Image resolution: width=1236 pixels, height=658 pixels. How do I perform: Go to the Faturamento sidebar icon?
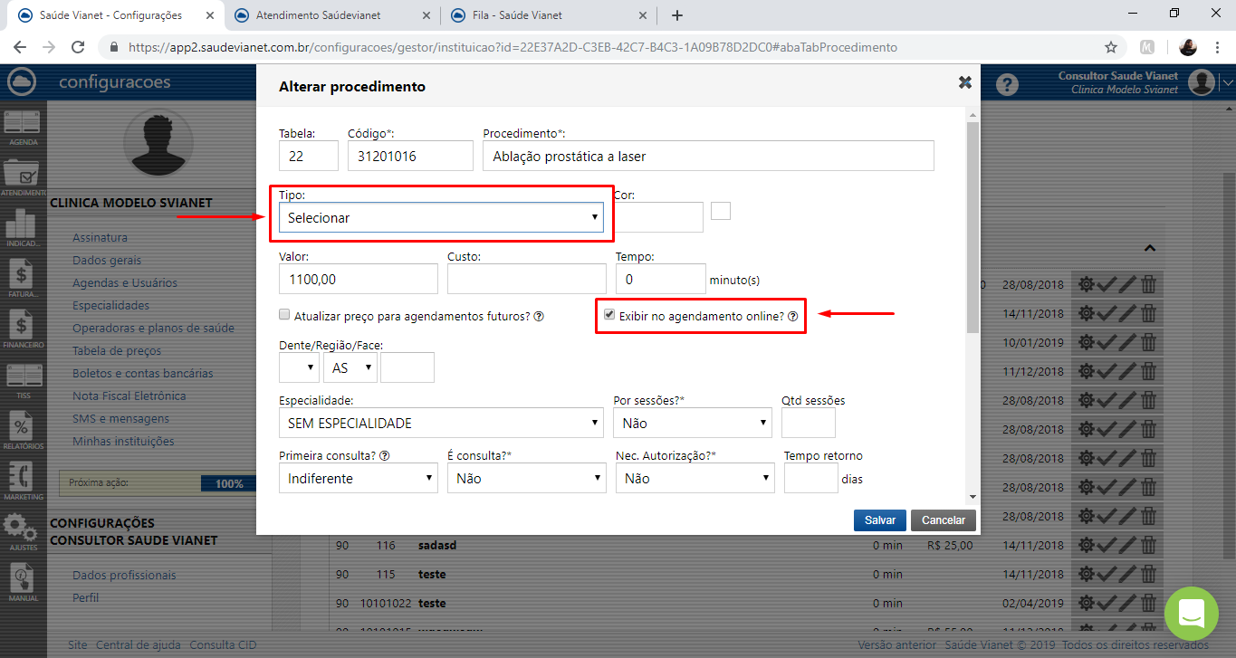pyautogui.click(x=23, y=280)
